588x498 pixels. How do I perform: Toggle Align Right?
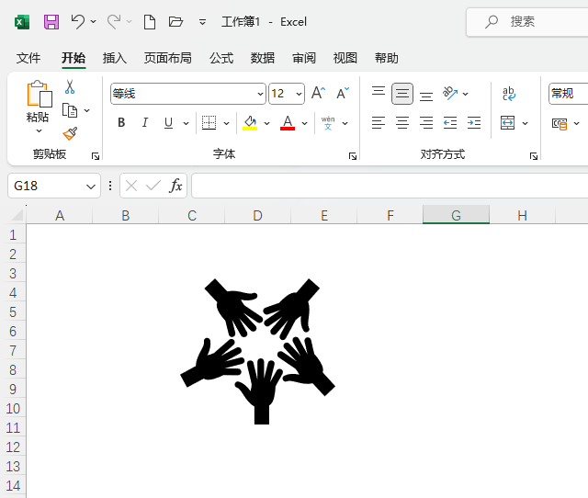(x=426, y=122)
